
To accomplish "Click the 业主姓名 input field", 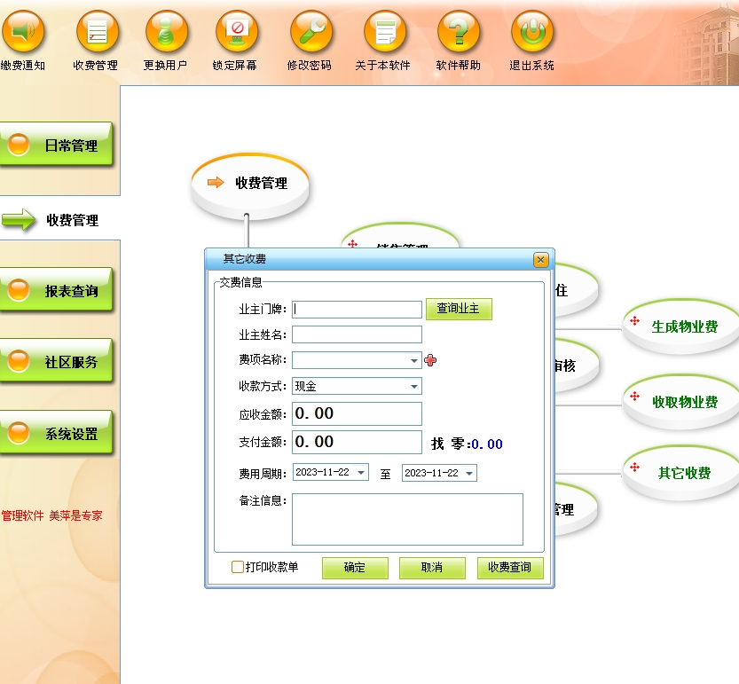I will [357, 334].
